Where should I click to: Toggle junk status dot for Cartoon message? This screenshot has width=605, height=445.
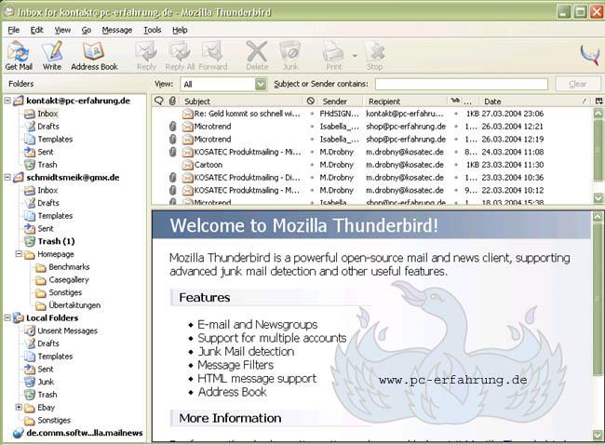(312, 165)
